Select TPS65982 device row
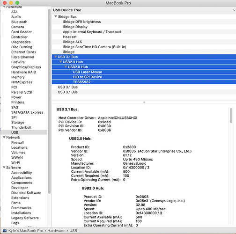The image size is (236, 234). pos(144,82)
